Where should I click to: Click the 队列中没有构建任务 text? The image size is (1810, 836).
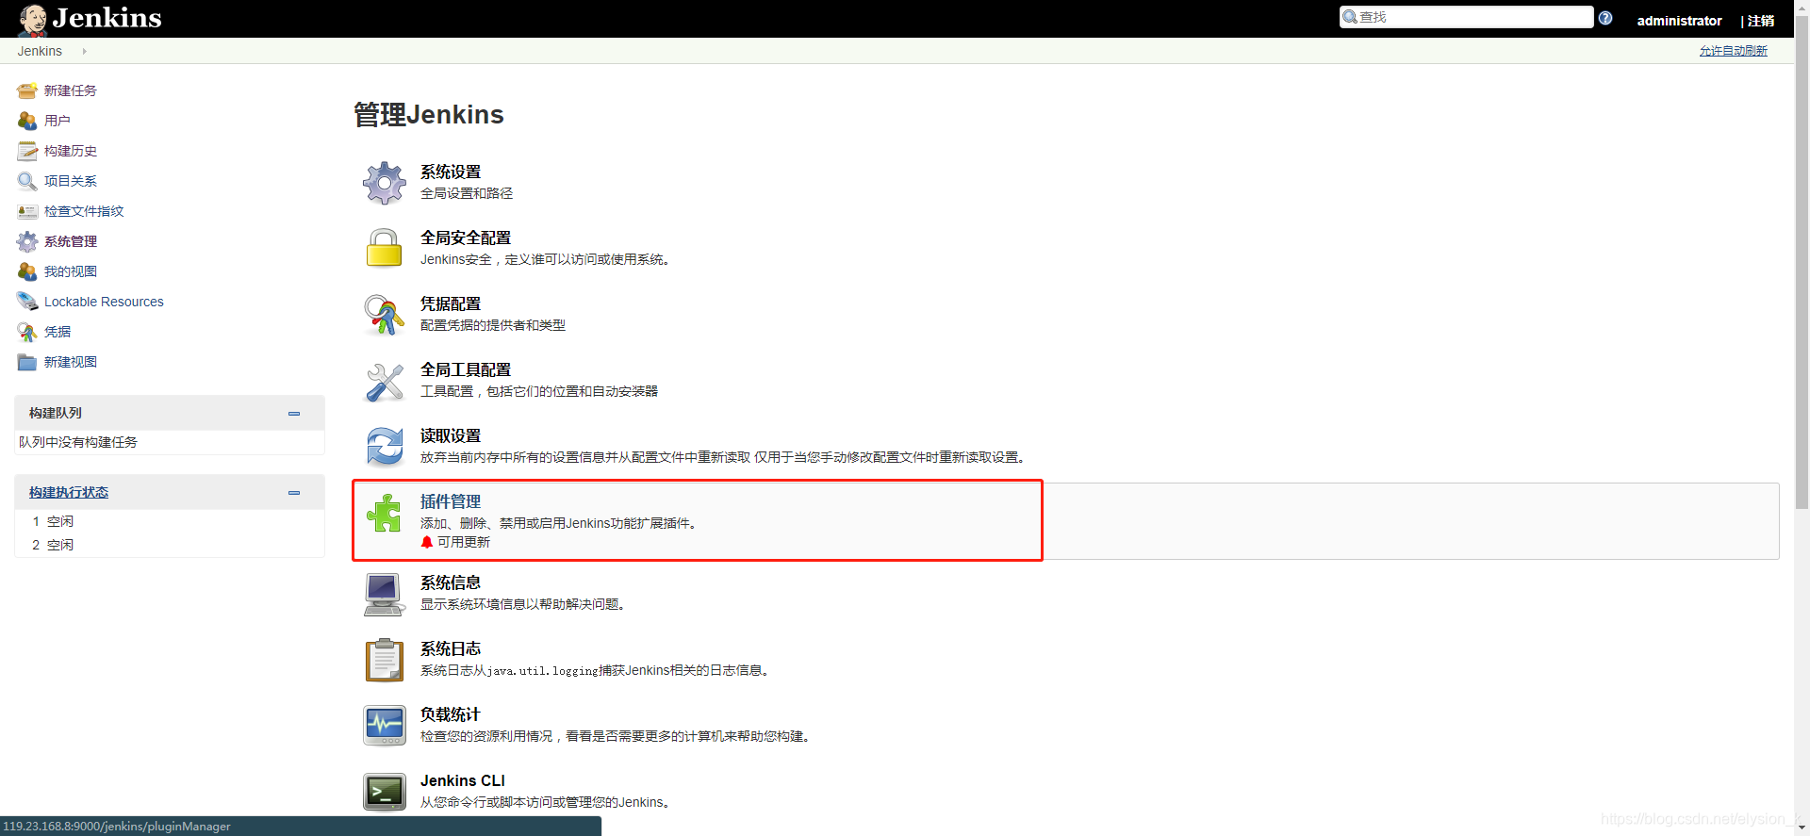[x=78, y=442]
